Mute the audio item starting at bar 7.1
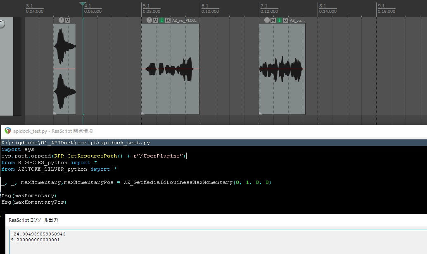The width and height of the screenshot is (427, 254). (273, 20)
